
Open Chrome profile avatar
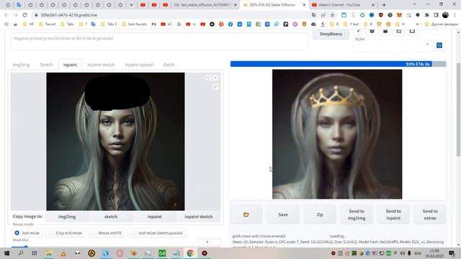[445, 15]
